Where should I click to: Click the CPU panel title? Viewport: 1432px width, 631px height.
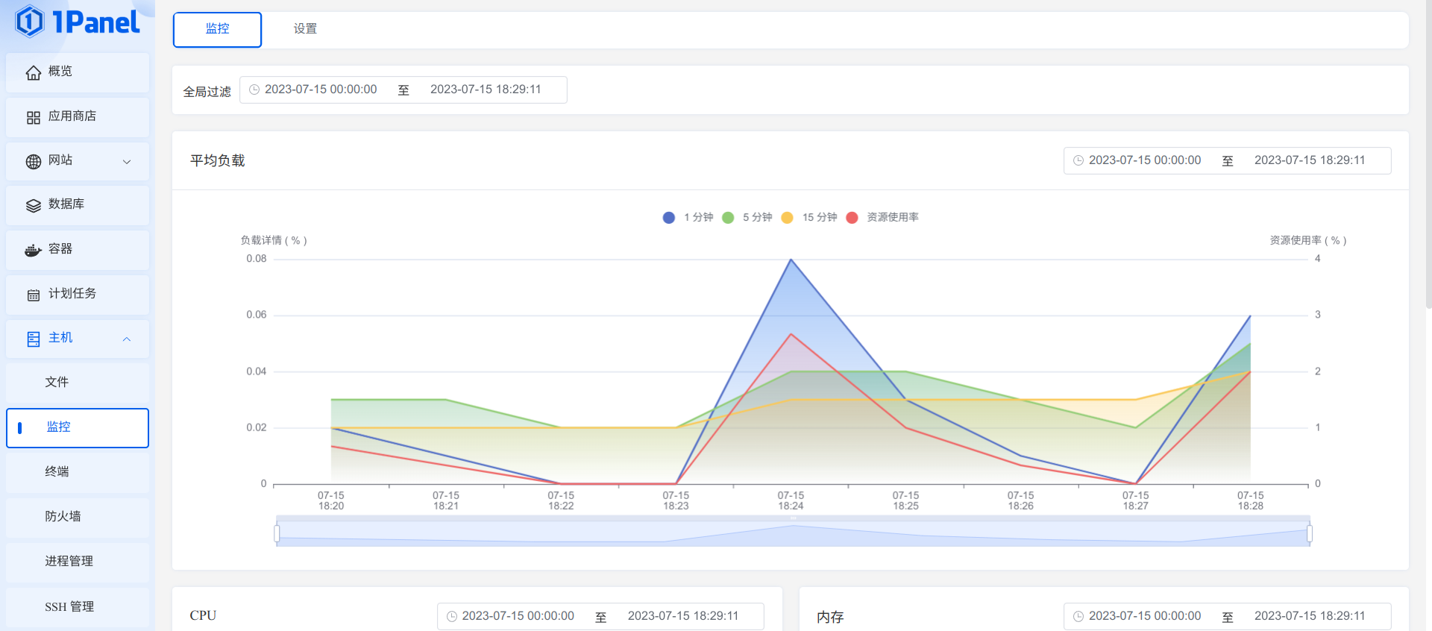point(203,616)
